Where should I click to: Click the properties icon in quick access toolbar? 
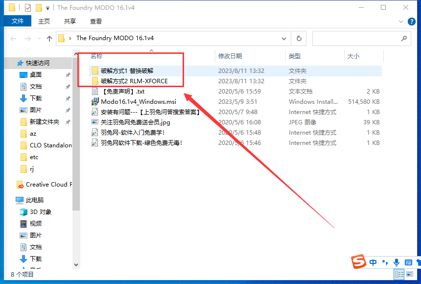pyautogui.click(x=27, y=7)
